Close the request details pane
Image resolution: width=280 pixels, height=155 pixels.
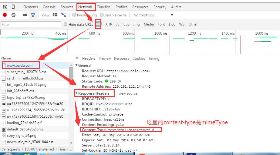77,58
